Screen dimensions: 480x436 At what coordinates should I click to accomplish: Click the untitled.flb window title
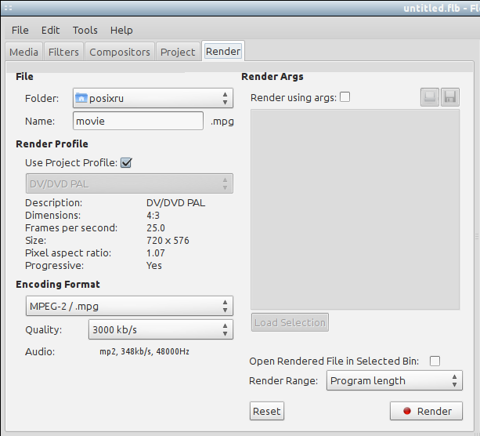442,8
